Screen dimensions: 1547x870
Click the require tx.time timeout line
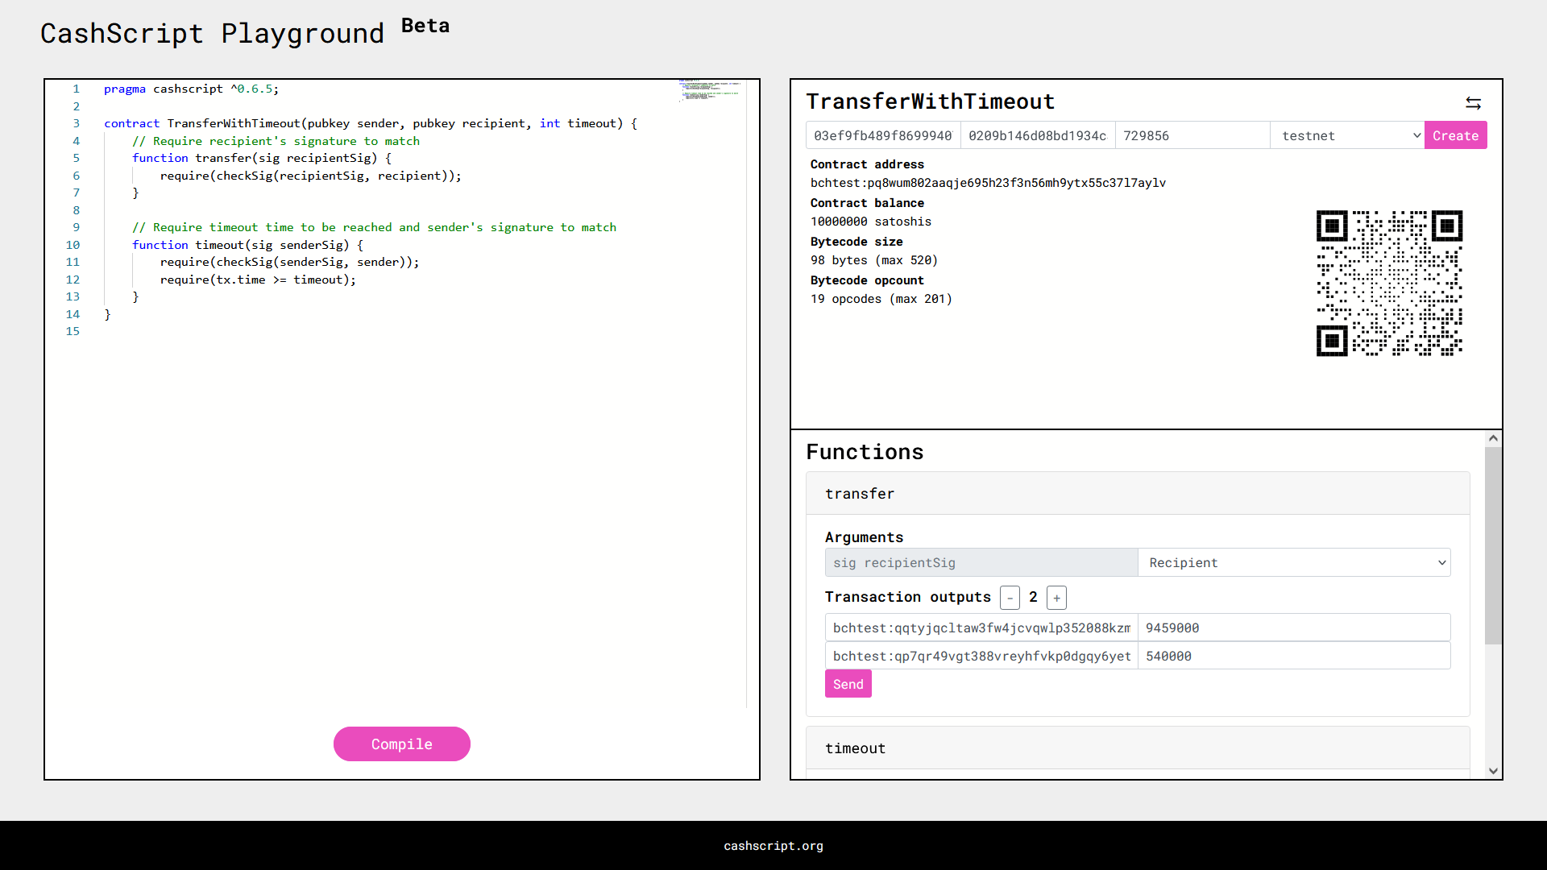pos(258,280)
